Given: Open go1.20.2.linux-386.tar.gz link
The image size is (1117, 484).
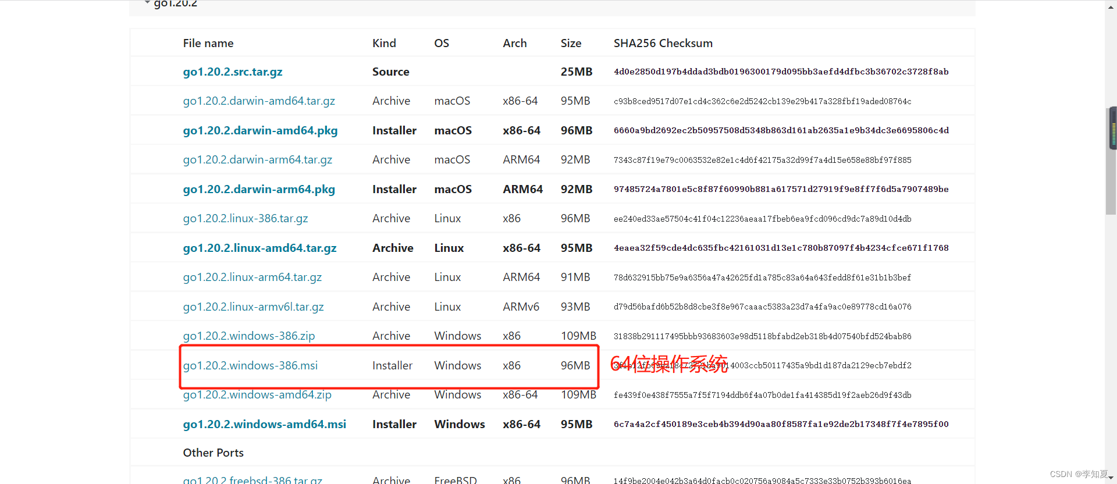Looking at the screenshot, I should [246, 218].
